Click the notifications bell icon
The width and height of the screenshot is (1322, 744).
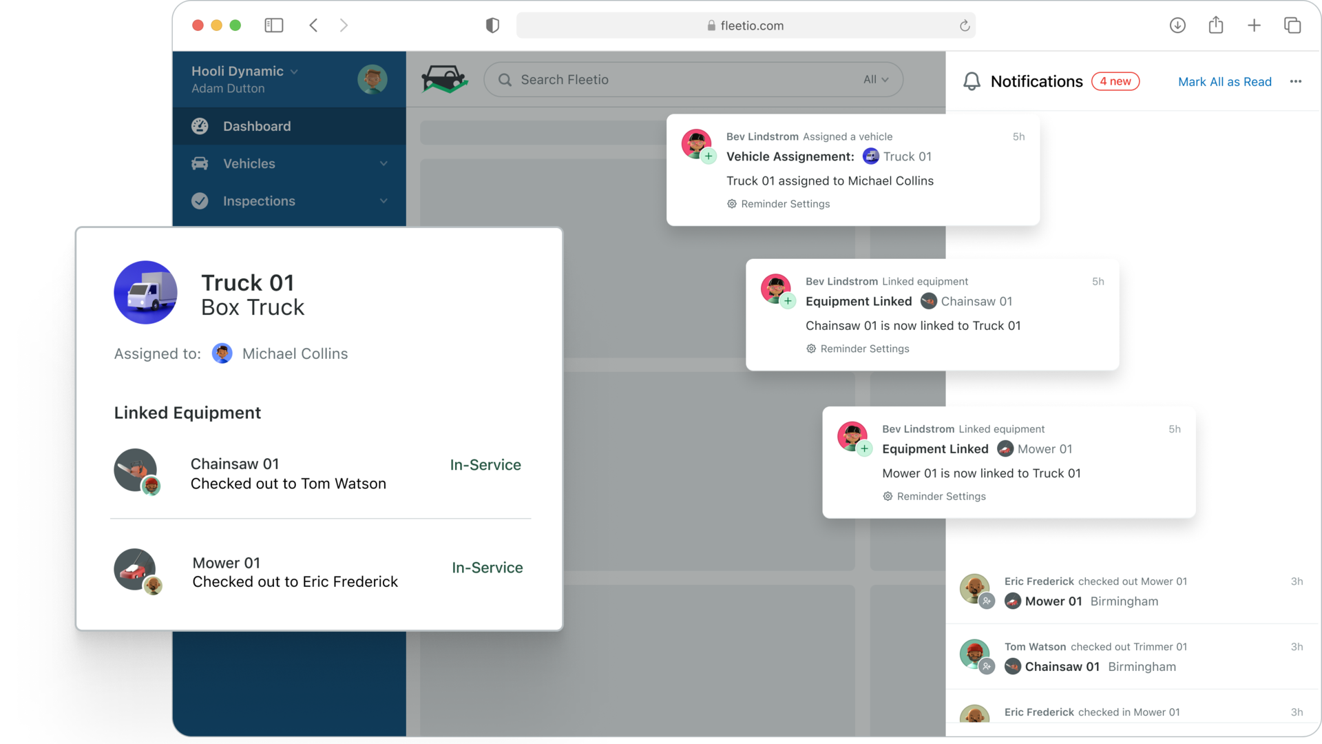pos(971,81)
